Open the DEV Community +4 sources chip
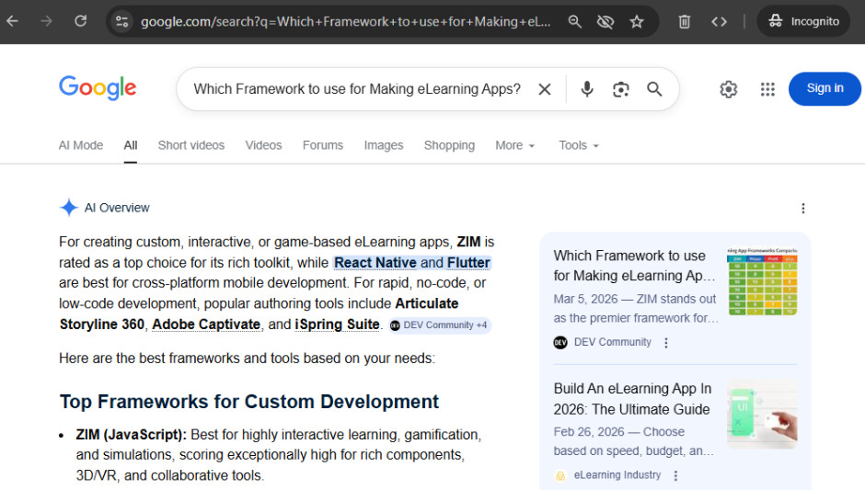The image size is (865, 490). click(x=440, y=325)
